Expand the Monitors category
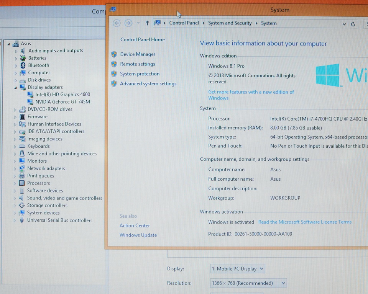 15,162
